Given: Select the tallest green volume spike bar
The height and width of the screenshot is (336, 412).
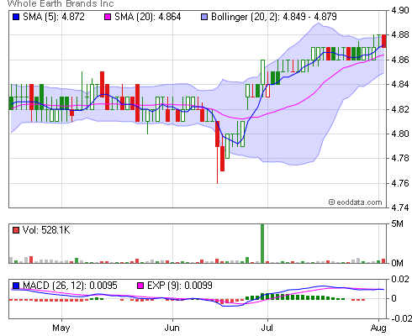Looking at the screenshot, I should [x=262, y=244].
